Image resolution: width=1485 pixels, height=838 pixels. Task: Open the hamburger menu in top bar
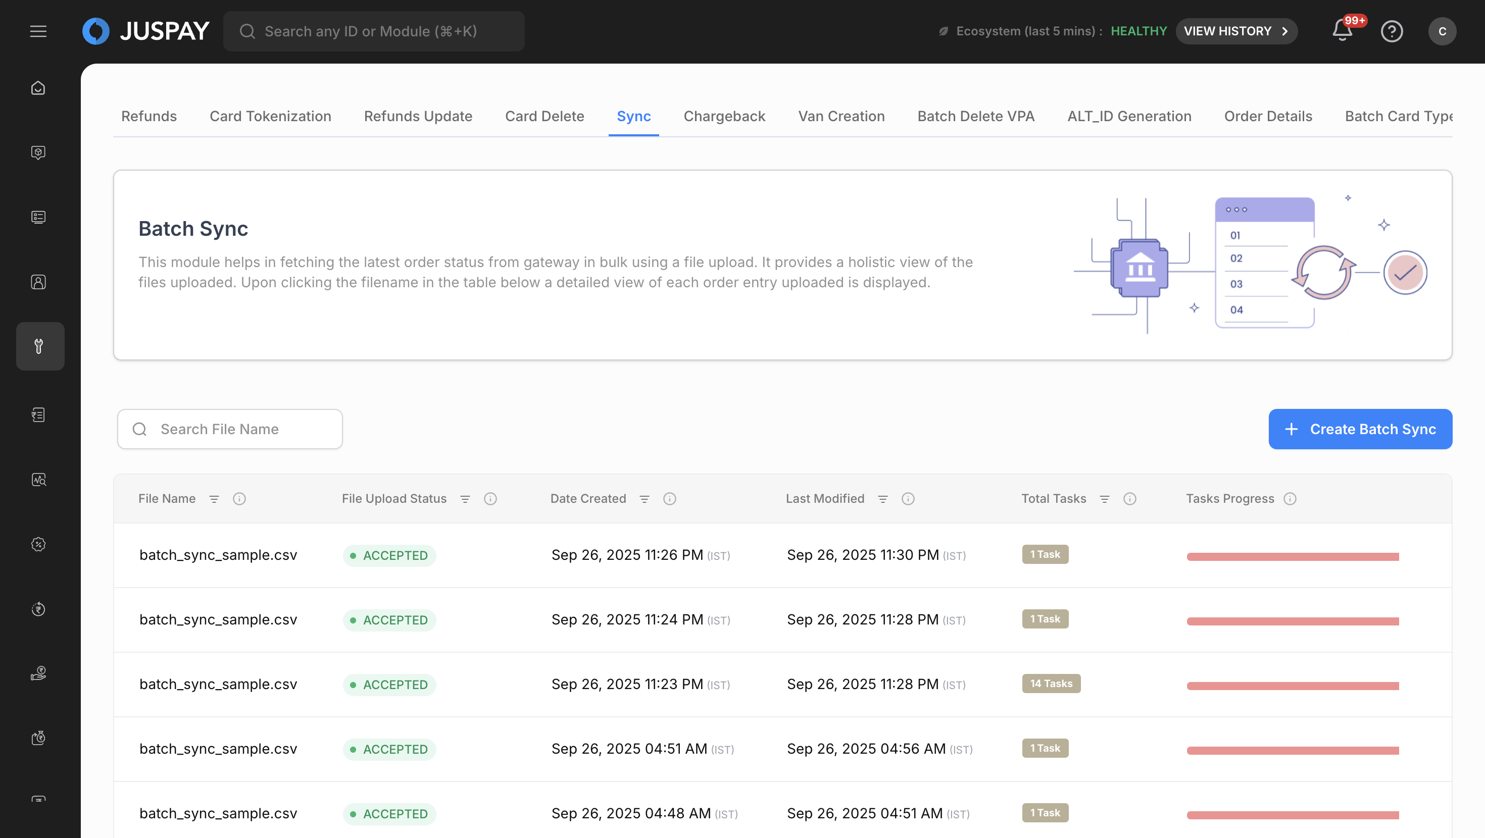click(x=38, y=31)
